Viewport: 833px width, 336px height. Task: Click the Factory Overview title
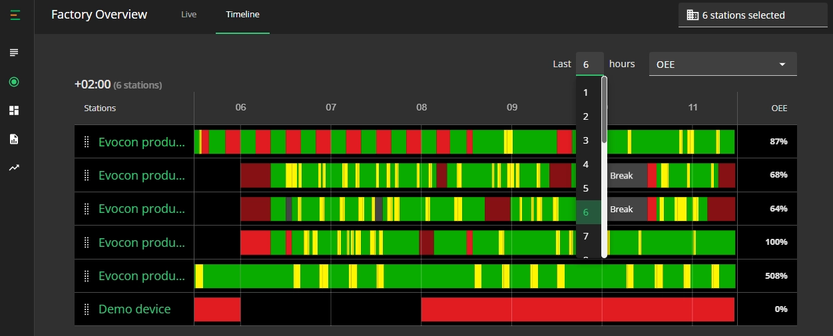pyautogui.click(x=99, y=15)
